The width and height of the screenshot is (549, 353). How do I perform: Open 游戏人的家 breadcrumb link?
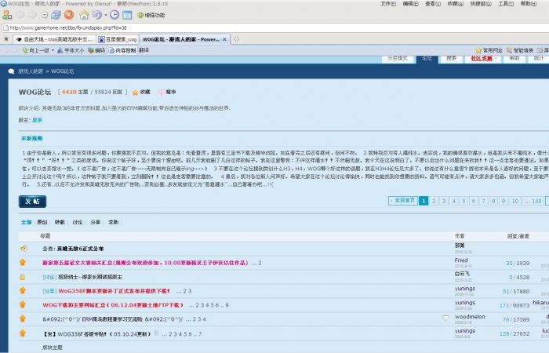pyautogui.click(x=31, y=71)
